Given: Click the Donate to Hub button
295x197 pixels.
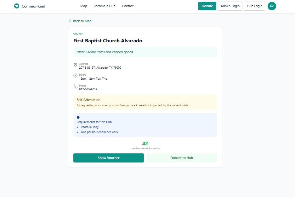Looking at the screenshot, I should pos(182,158).
